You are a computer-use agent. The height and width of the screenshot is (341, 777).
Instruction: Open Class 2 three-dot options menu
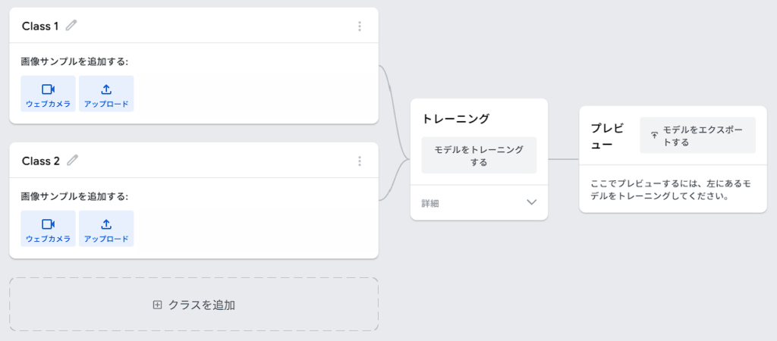(x=360, y=161)
